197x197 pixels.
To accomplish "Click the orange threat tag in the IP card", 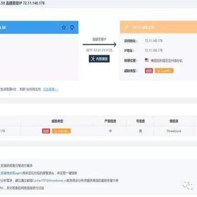I will click(164, 71).
